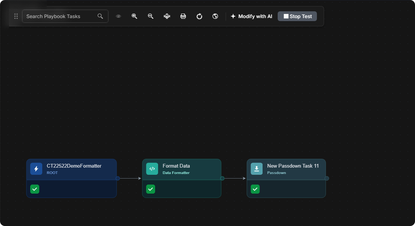The height and width of the screenshot is (226, 415).
Task: Select the New Passdown Task 11 title
Action: [x=293, y=166]
